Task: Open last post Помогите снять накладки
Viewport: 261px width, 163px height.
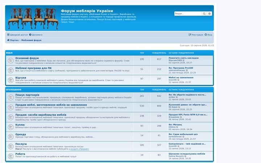Action: (183, 58)
